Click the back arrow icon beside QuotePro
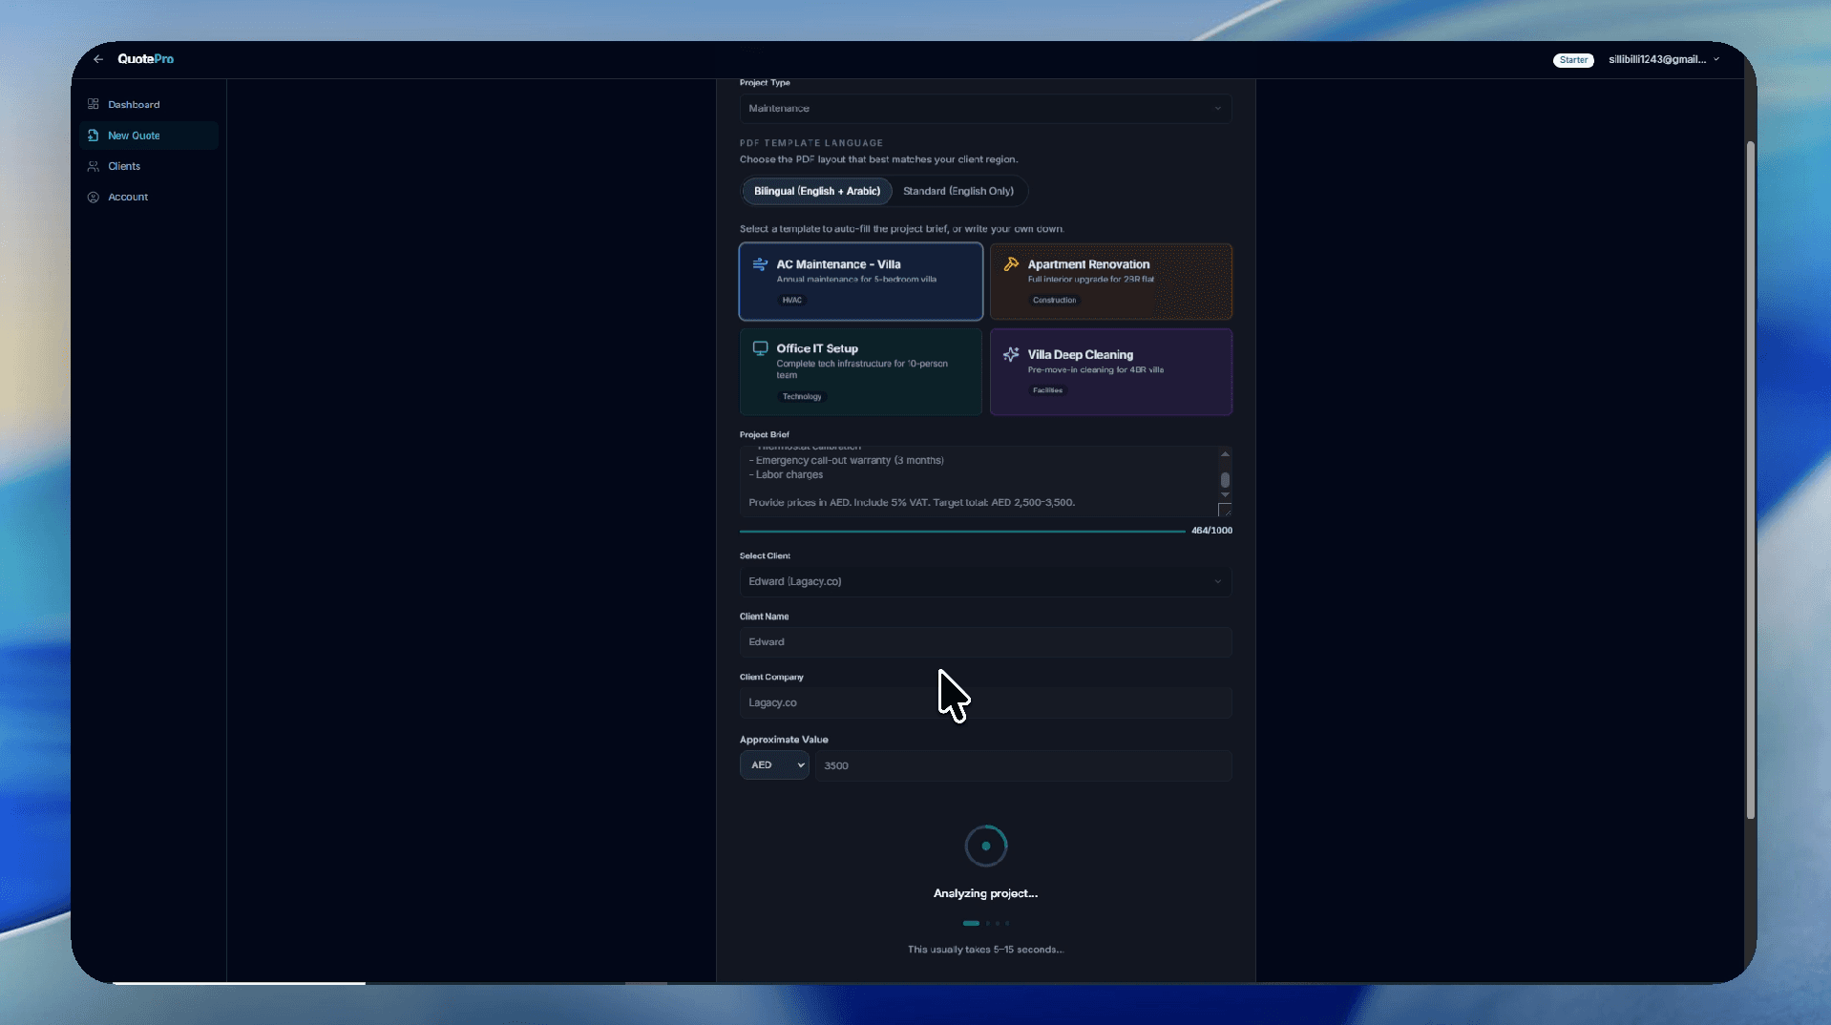This screenshot has width=1831, height=1025. click(98, 59)
